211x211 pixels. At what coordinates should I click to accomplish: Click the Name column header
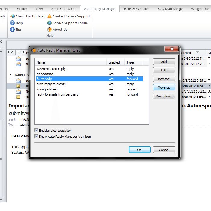tap(71, 62)
